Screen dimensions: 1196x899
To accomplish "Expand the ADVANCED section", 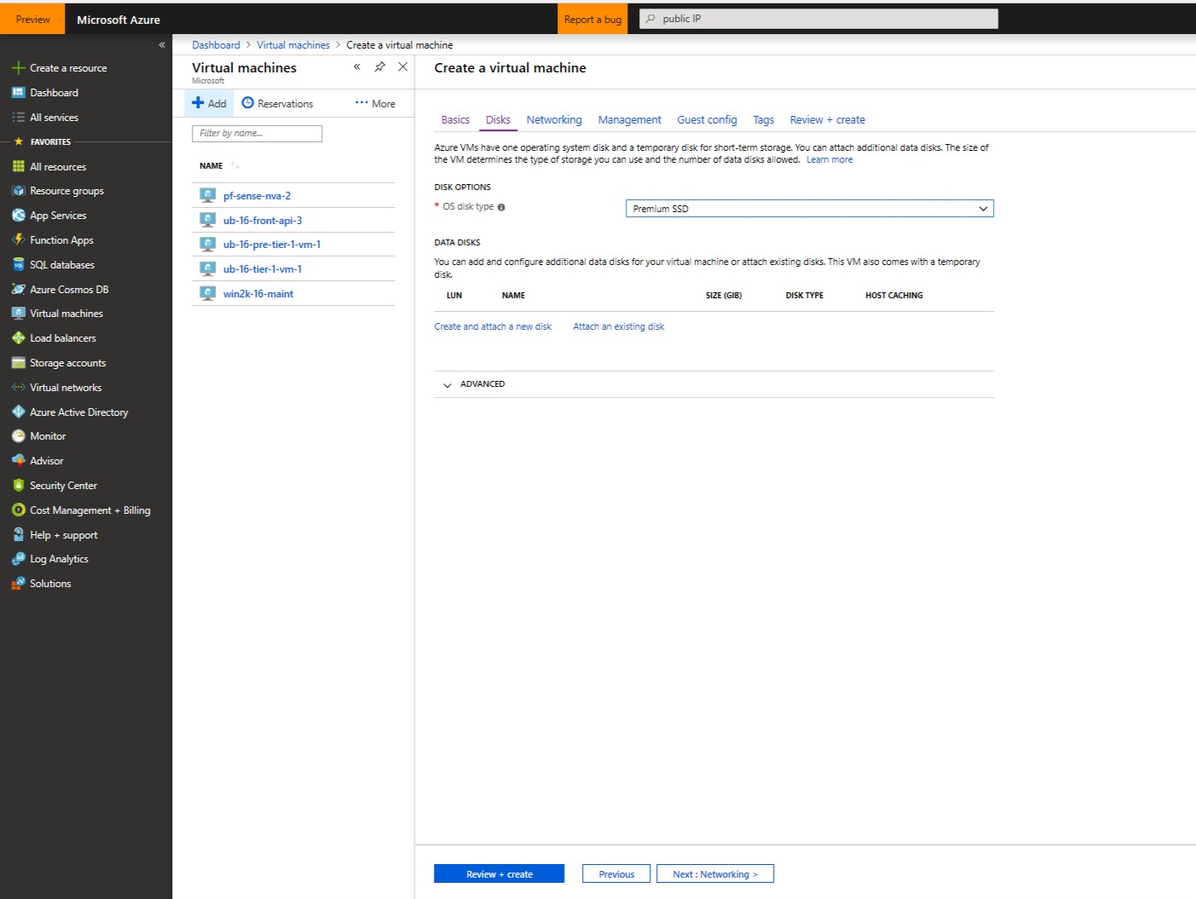I will [714, 384].
